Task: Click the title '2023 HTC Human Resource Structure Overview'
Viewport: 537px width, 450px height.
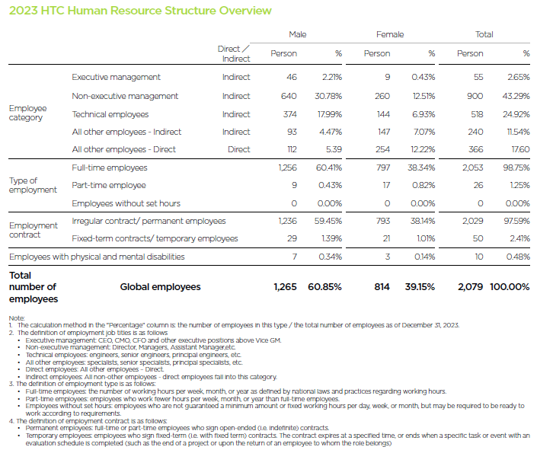Action: click(x=140, y=11)
